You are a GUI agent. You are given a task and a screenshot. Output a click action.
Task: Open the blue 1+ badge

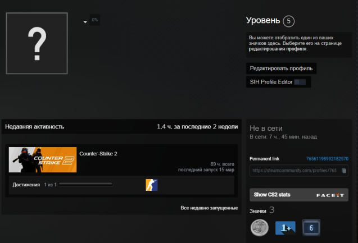285,227
